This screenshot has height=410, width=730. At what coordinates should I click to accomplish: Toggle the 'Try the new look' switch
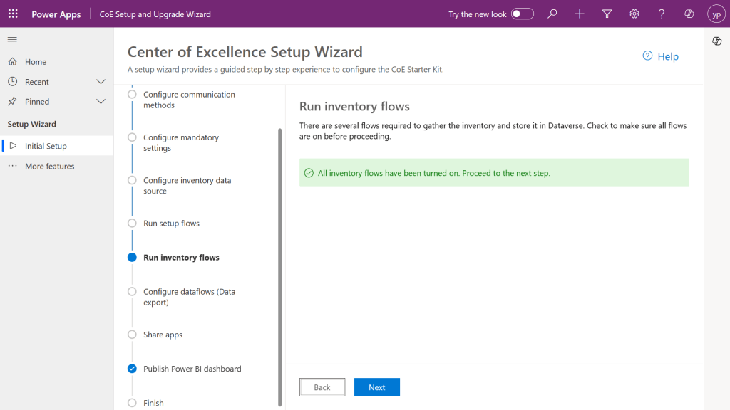click(x=522, y=14)
